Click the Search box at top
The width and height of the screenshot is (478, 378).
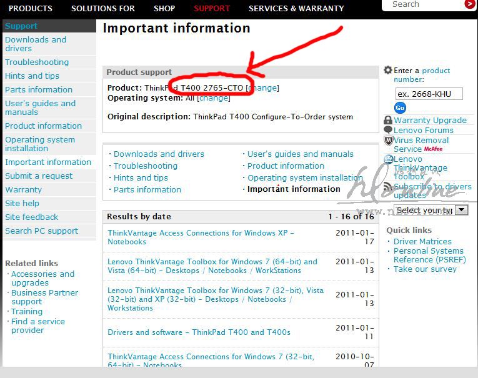425,4
